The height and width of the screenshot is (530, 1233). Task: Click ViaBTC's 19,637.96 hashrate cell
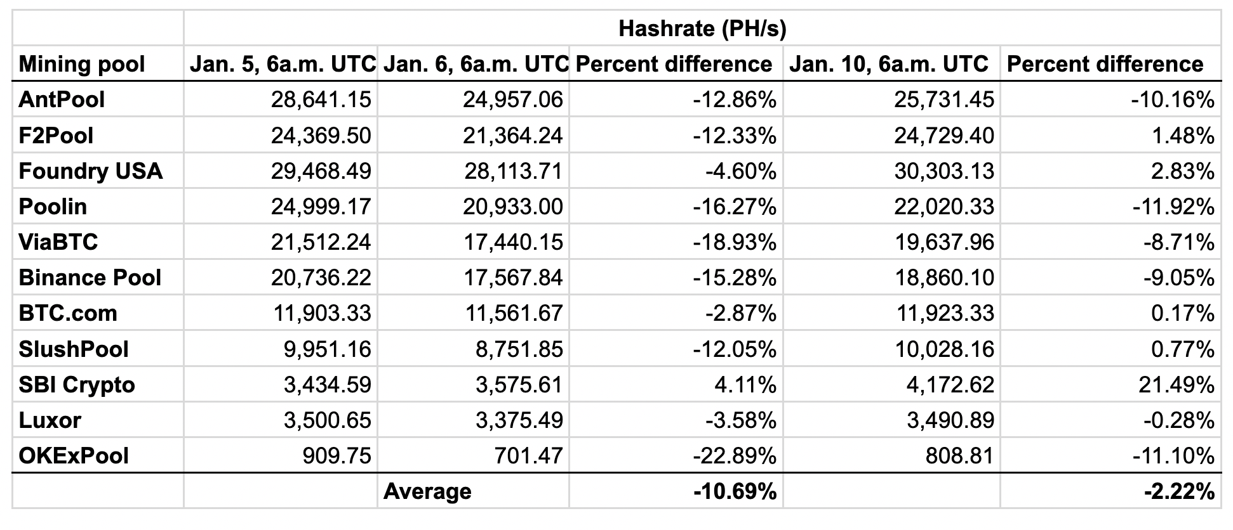pos(891,242)
